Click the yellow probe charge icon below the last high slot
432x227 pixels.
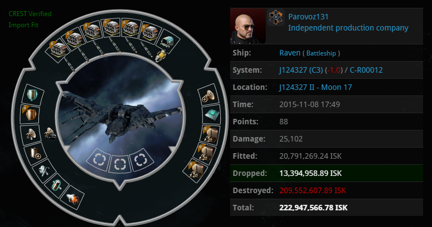(x=161, y=56)
